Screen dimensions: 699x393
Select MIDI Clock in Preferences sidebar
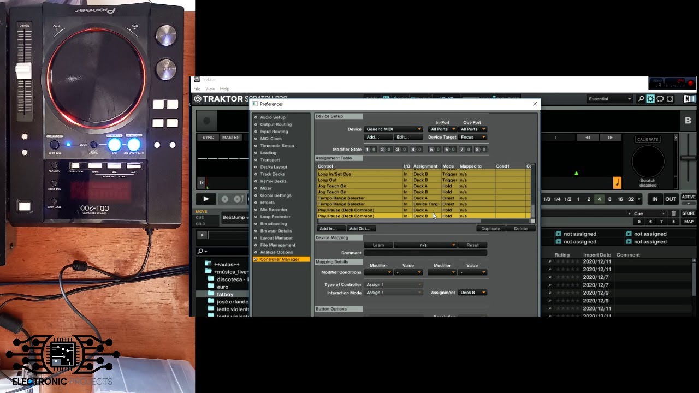click(x=271, y=139)
